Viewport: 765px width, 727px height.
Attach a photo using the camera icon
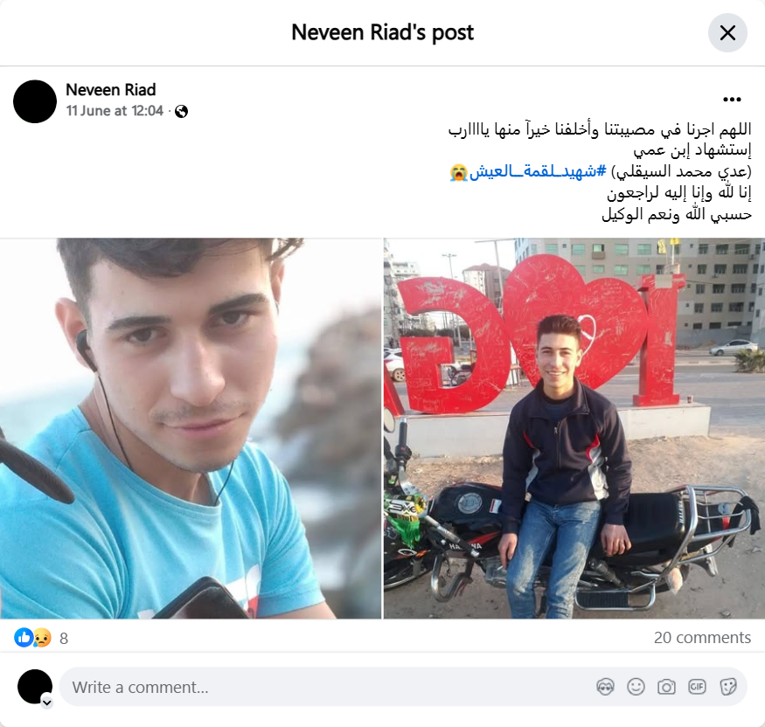coord(666,687)
